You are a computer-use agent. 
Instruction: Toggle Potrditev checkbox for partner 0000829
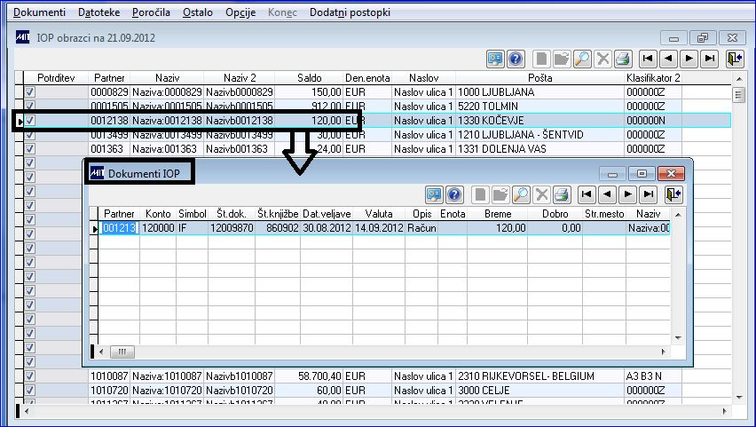pos(30,91)
